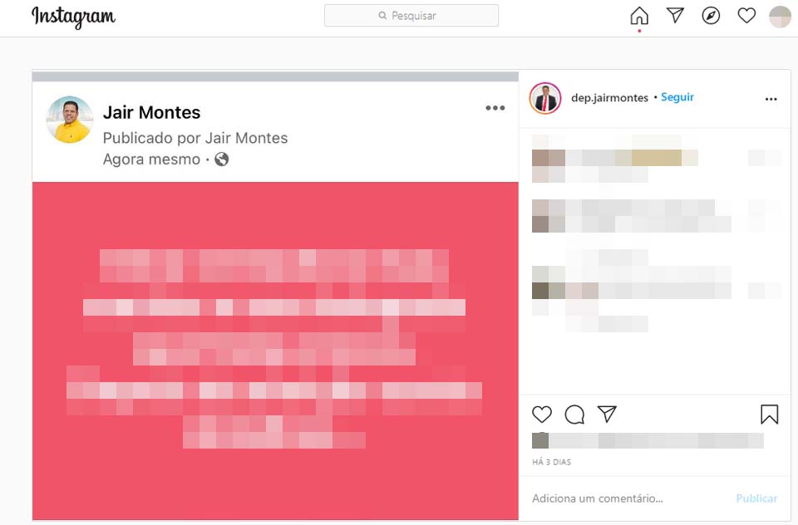Open the Explore compass icon
Screen dimensions: 798x525
[711, 16]
